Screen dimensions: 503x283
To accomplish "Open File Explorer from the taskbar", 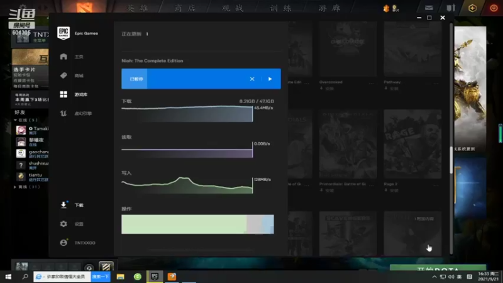I will tap(120, 277).
